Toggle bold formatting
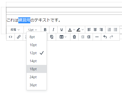Screen dimensions: 122x93 45,30
